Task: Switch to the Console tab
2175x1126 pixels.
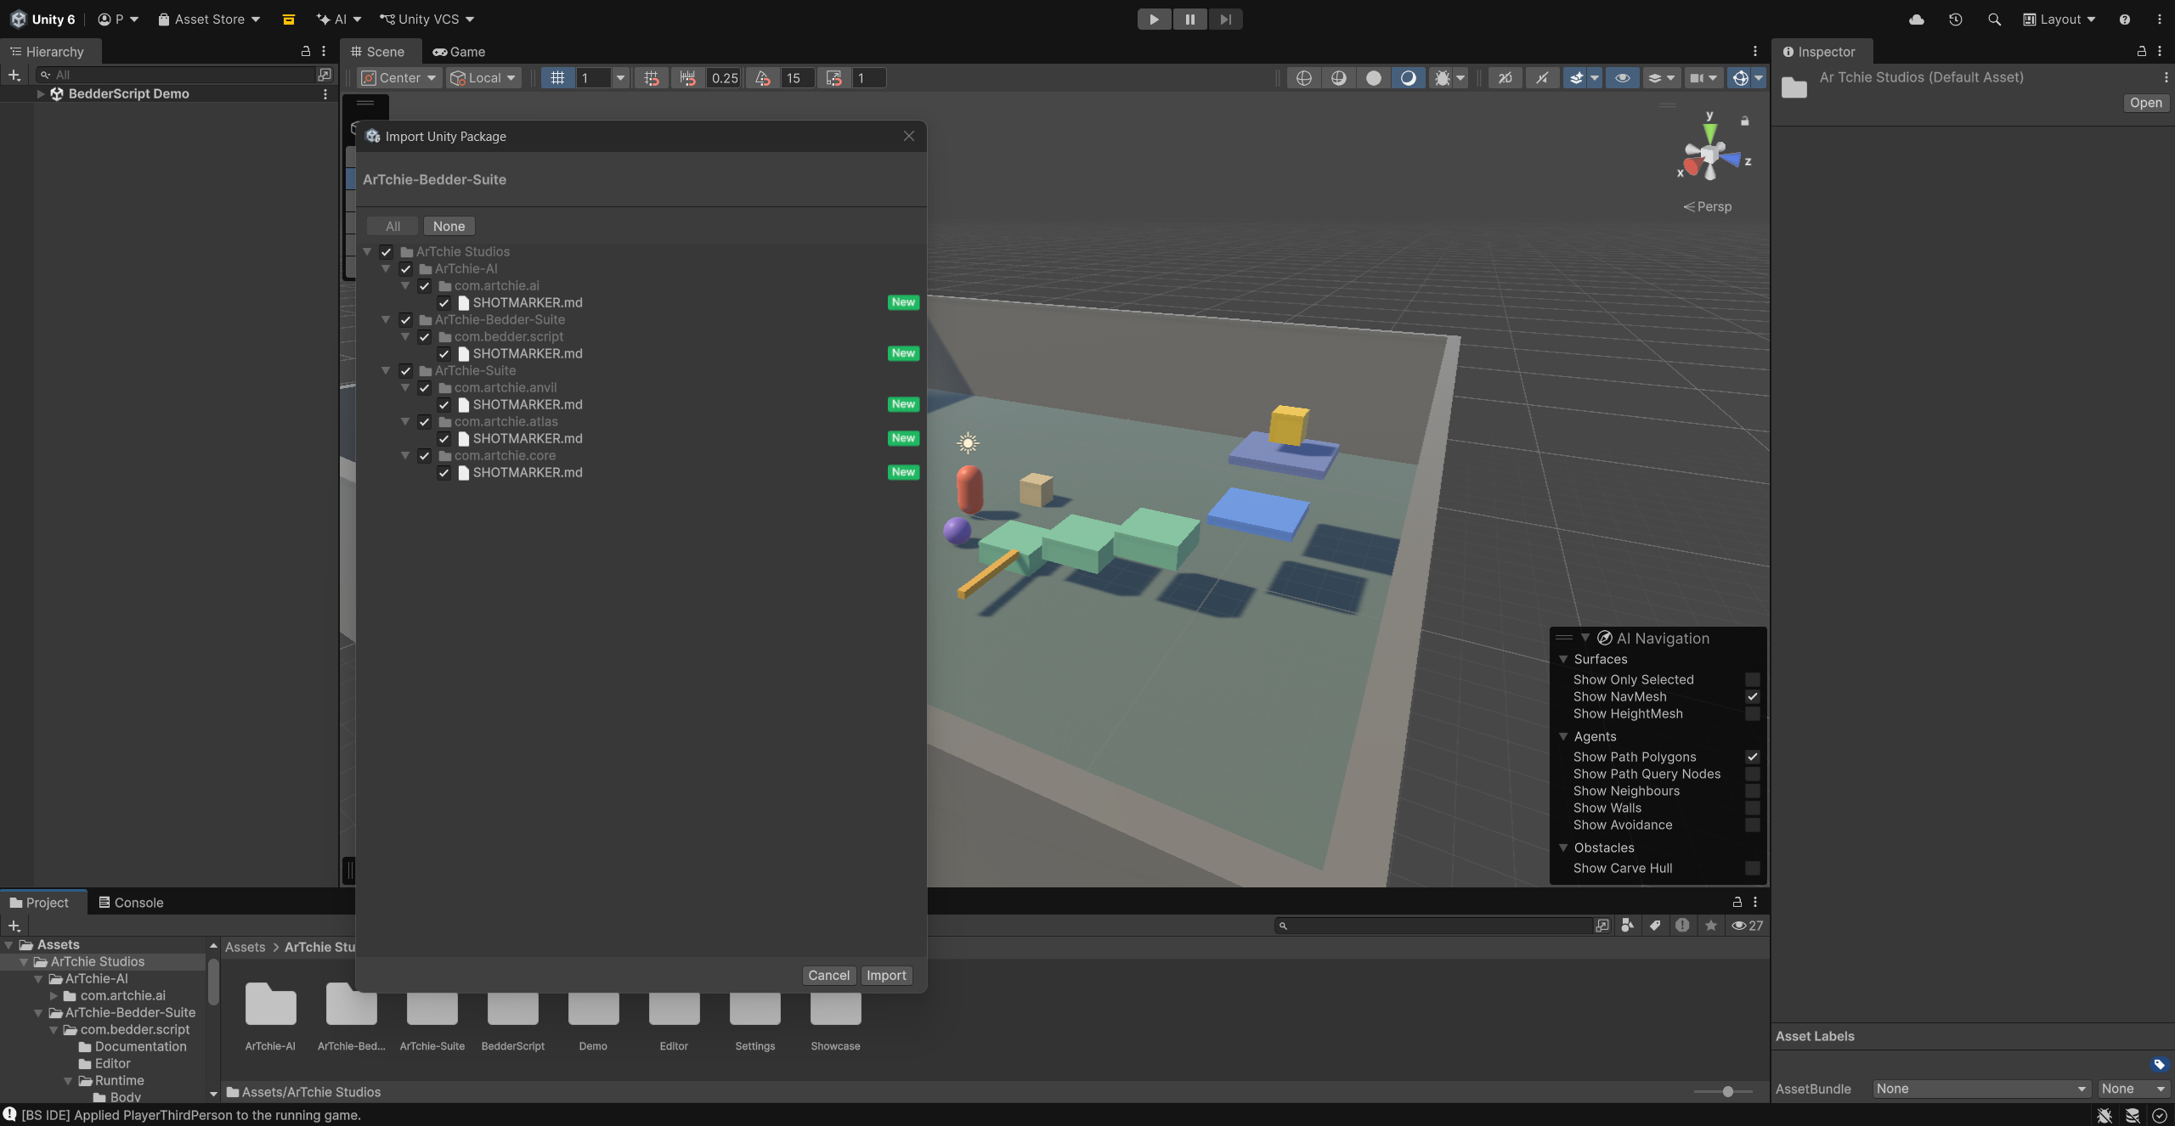Action: coord(131,903)
